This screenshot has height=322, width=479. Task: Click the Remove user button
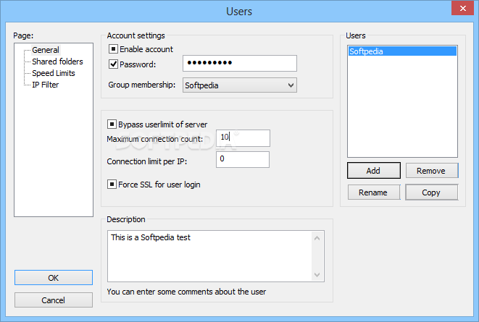[432, 171]
